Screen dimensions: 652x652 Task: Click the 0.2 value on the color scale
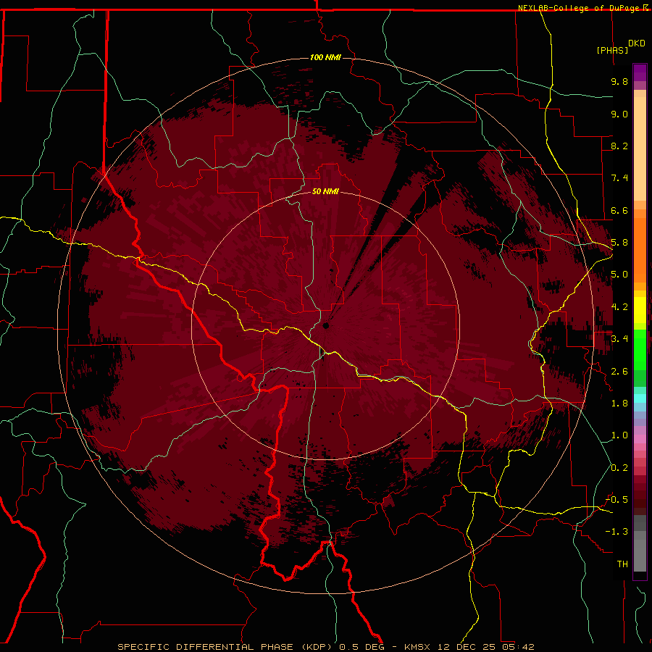click(619, 468)
